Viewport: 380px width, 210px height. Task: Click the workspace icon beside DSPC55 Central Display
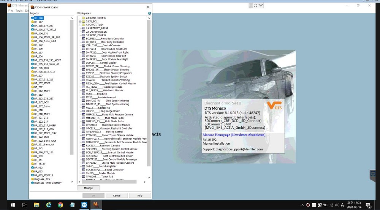point(84,63)
